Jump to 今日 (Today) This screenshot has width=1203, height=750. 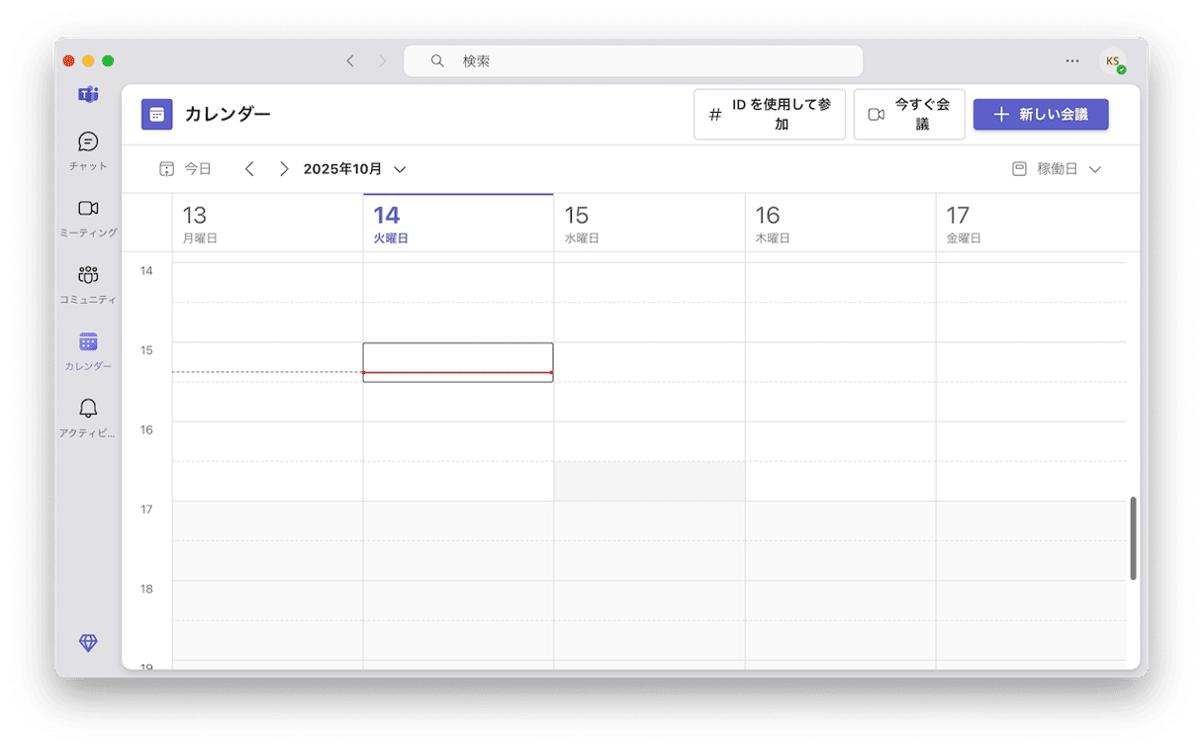186,169
